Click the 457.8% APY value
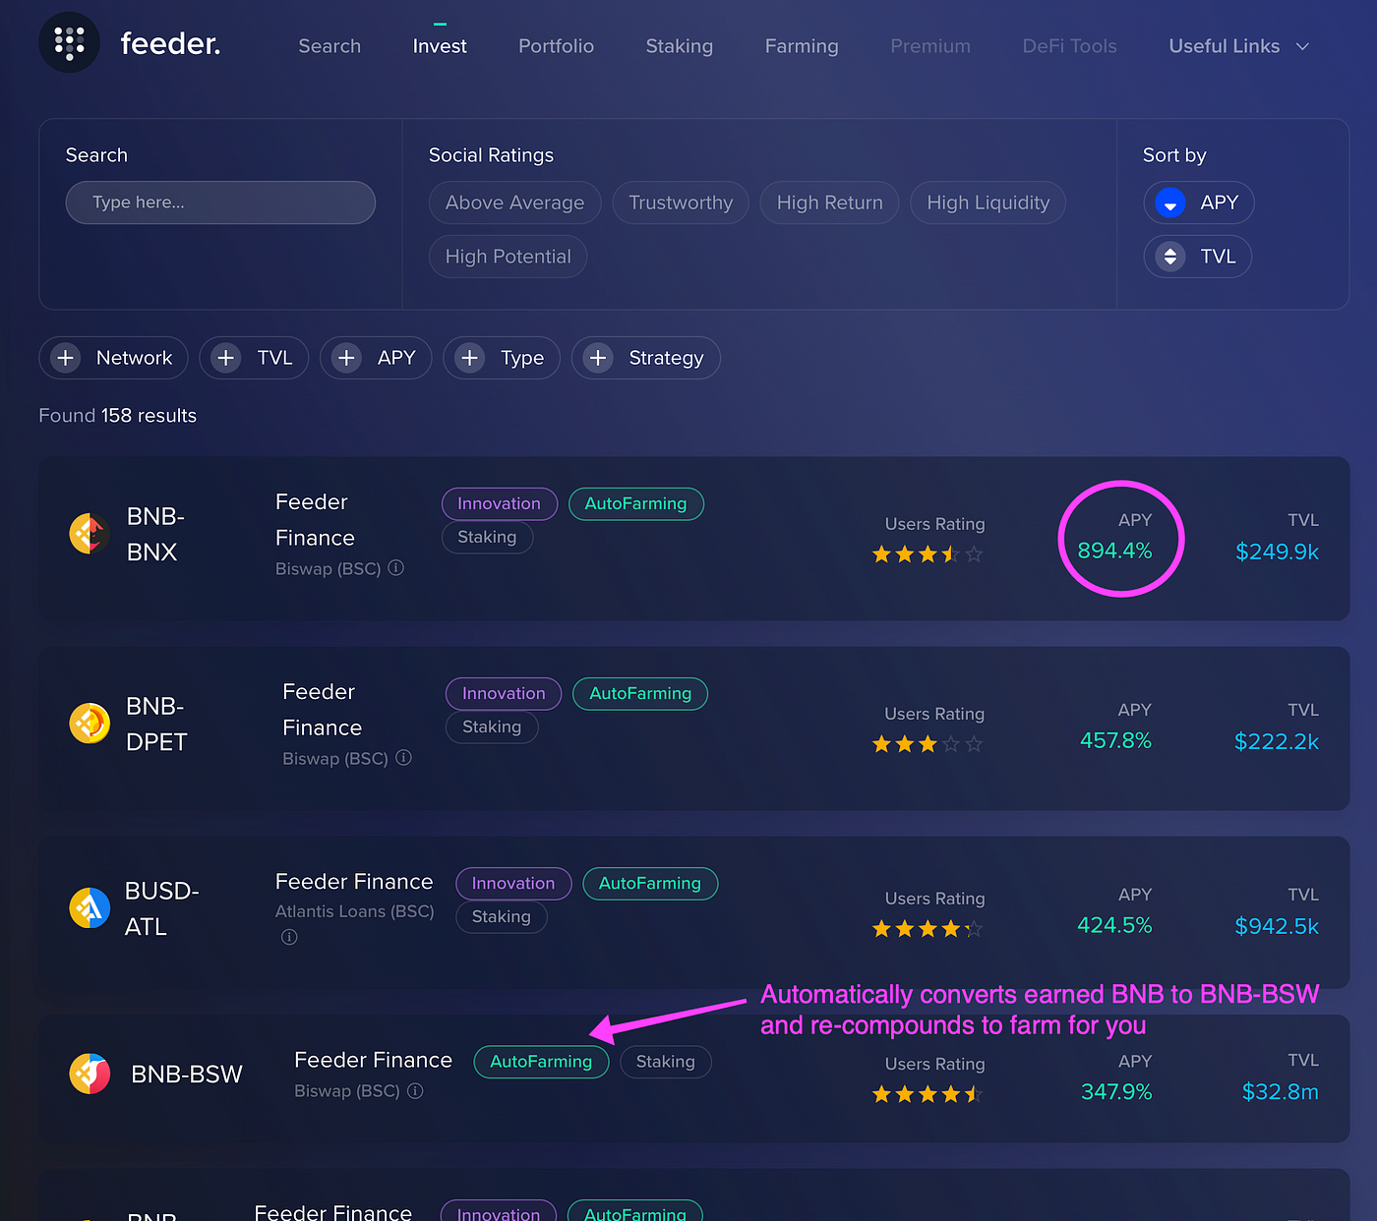Image resolution: width=1377 pixels, height=1221 pixels. tap(1115, 740)
